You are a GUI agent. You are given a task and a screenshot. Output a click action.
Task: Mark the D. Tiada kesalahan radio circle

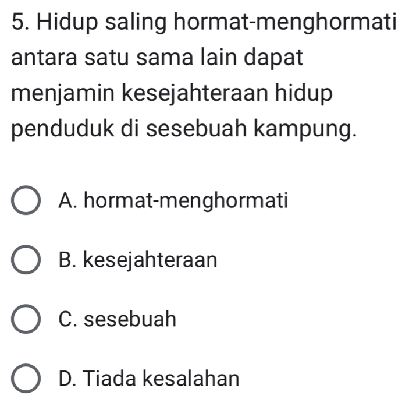[x=26, y=379]
